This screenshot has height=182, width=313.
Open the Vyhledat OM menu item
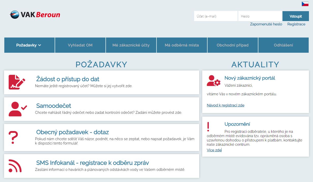(80, 45)
